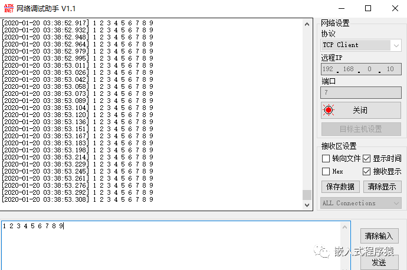Click the log line timestamped 03:38:53.151
This screenshot has height=270, width=407.
point(78,129)
